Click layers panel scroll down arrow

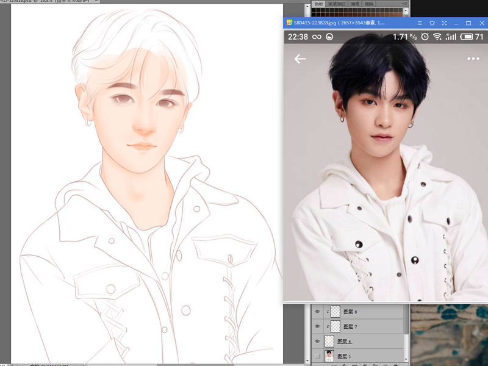406,360
